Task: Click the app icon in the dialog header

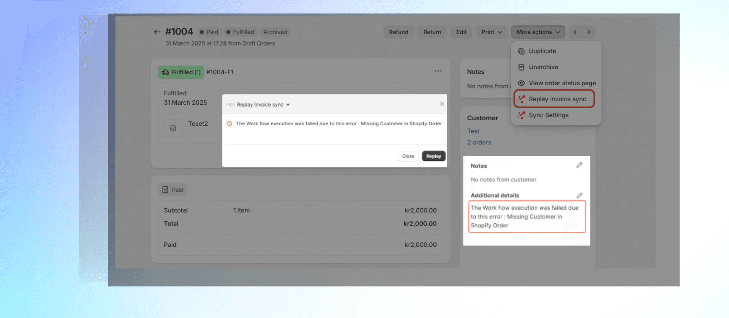Action: pyautogui.click(x=231, y=104)
